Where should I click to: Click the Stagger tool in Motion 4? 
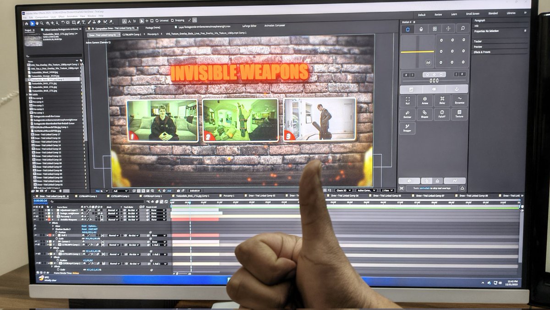(x=407, y=128)
